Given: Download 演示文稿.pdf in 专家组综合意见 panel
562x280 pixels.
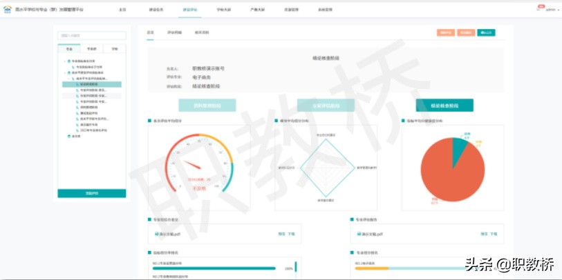Looking at the screenshot, I should point(291,234).
